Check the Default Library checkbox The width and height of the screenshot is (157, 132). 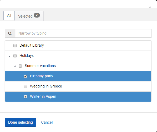tap(15, 46)
